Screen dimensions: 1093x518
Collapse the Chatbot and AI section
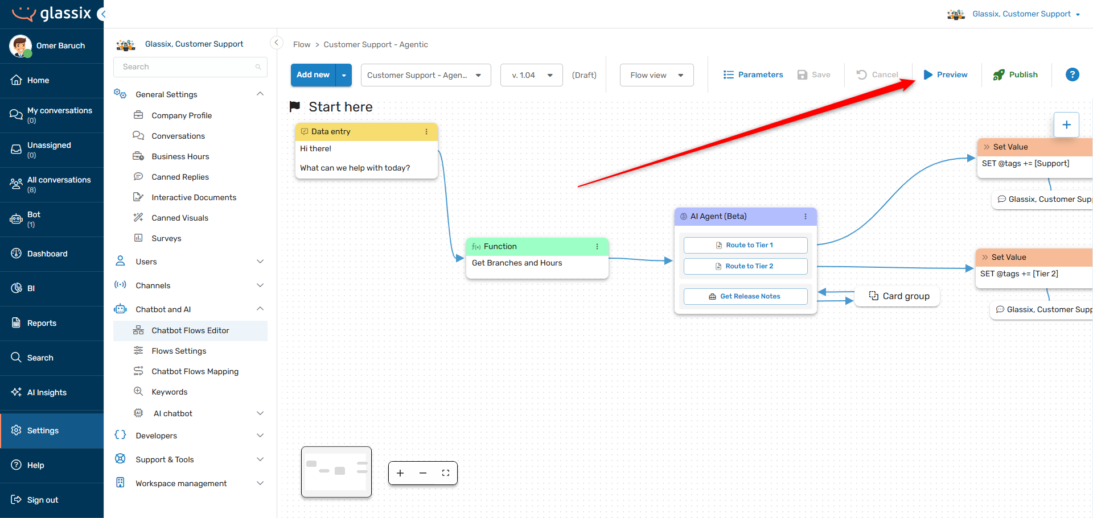click(260, 309)
